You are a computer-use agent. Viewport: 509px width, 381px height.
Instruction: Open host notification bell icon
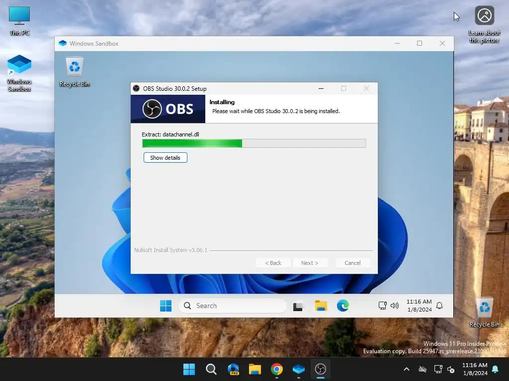tap(496, 369)
